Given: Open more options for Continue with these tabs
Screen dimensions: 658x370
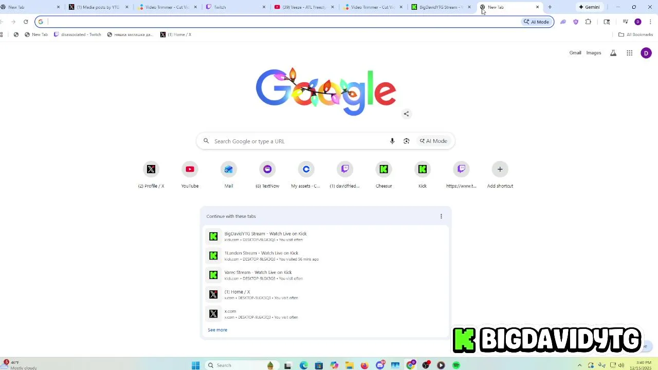Looking at the screenshot, I should click(441, 216).
